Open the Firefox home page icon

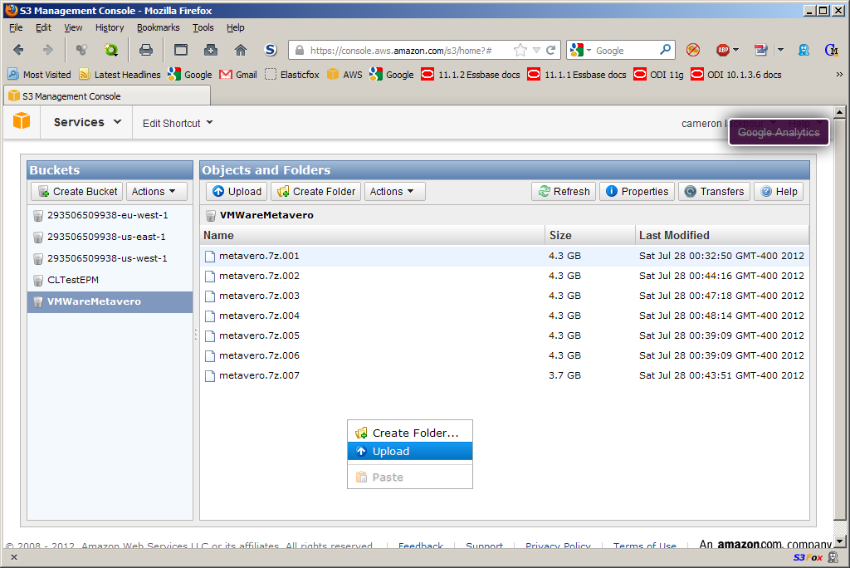tap(241, 50)
